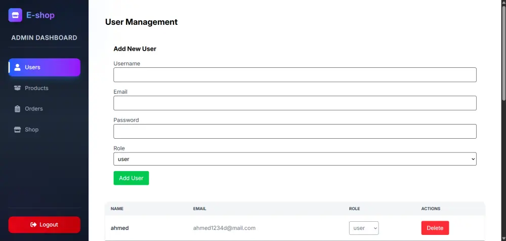506x241 pixels.
Task: Focus the Username input field
Action: (x=294, y=75)
